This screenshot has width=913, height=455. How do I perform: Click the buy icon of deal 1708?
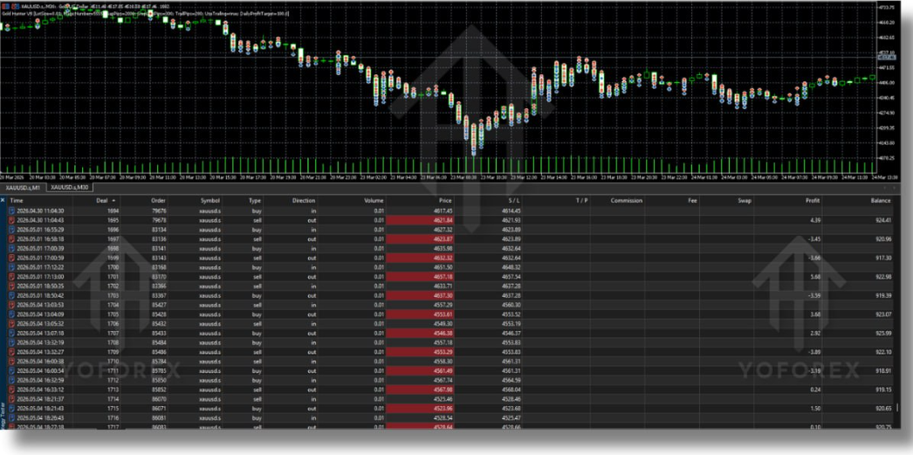click(11, 342)
